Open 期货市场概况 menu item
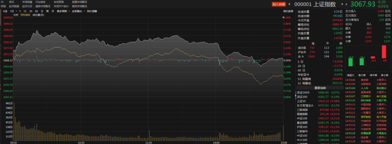This screenshot has height=144, width=392. click(x=79, y=6)
